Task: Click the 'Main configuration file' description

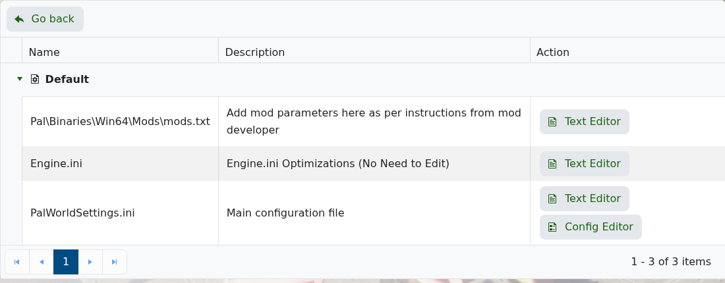Action: [x=285, y=213]
